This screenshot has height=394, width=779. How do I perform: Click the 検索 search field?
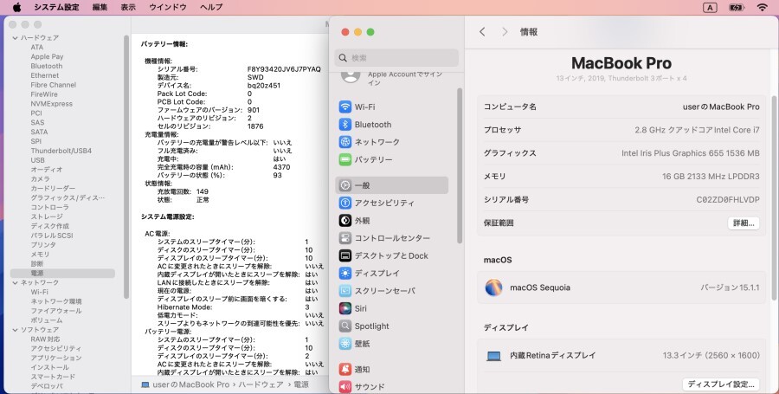click(x=396, y=58)
